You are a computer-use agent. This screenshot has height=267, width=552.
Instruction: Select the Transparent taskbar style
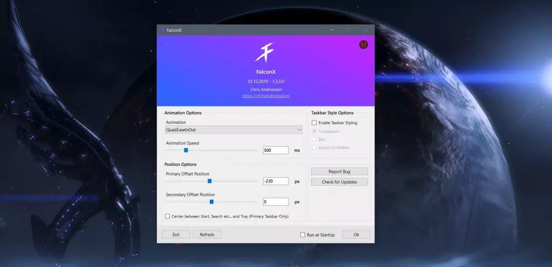314,131
